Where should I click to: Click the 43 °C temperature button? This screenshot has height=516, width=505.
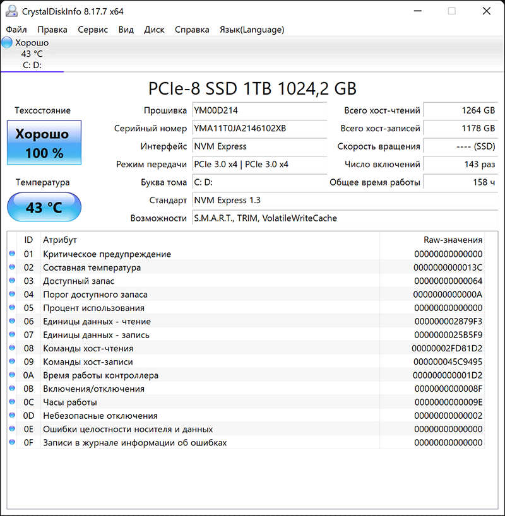44,207
